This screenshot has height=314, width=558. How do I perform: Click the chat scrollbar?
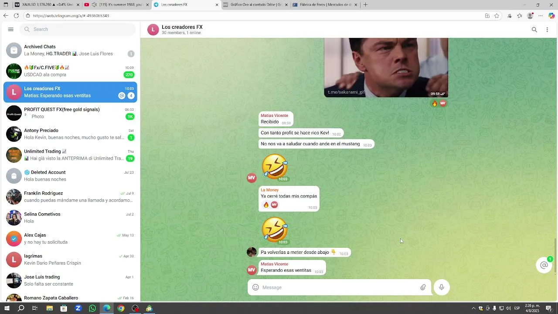555,256
